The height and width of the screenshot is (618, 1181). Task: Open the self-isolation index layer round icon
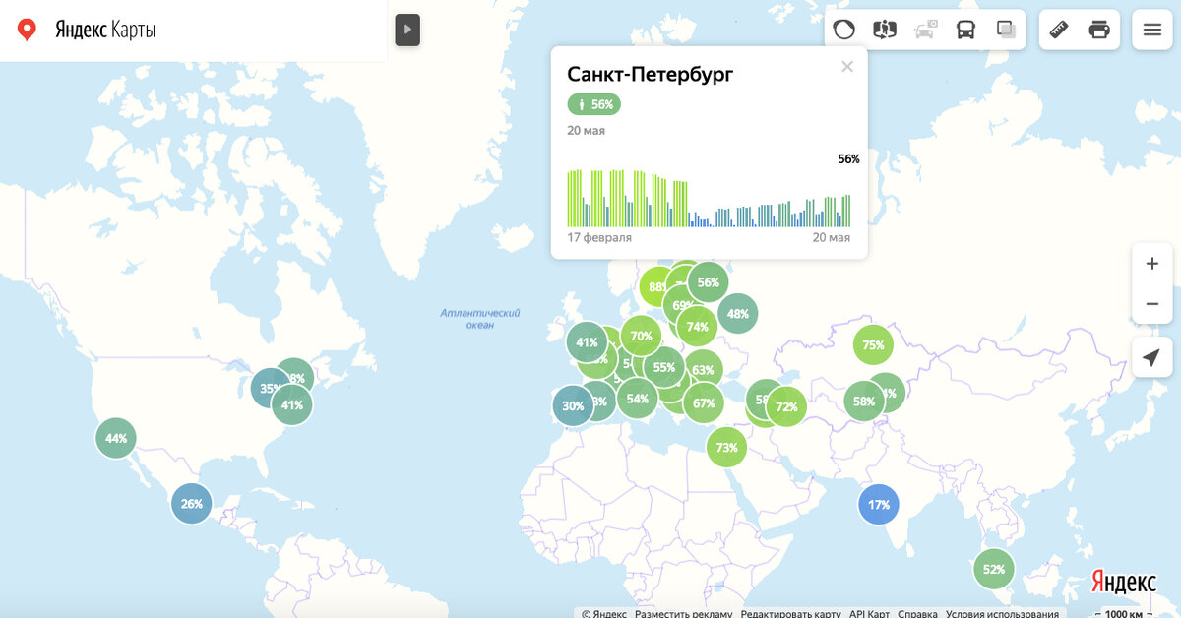coord(844,30)
